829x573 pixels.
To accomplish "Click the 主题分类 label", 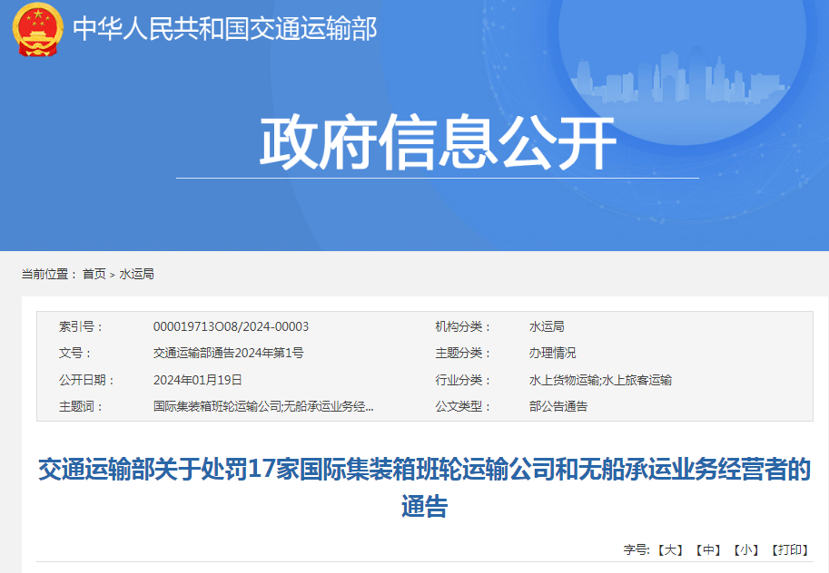I will click(462, 353).
